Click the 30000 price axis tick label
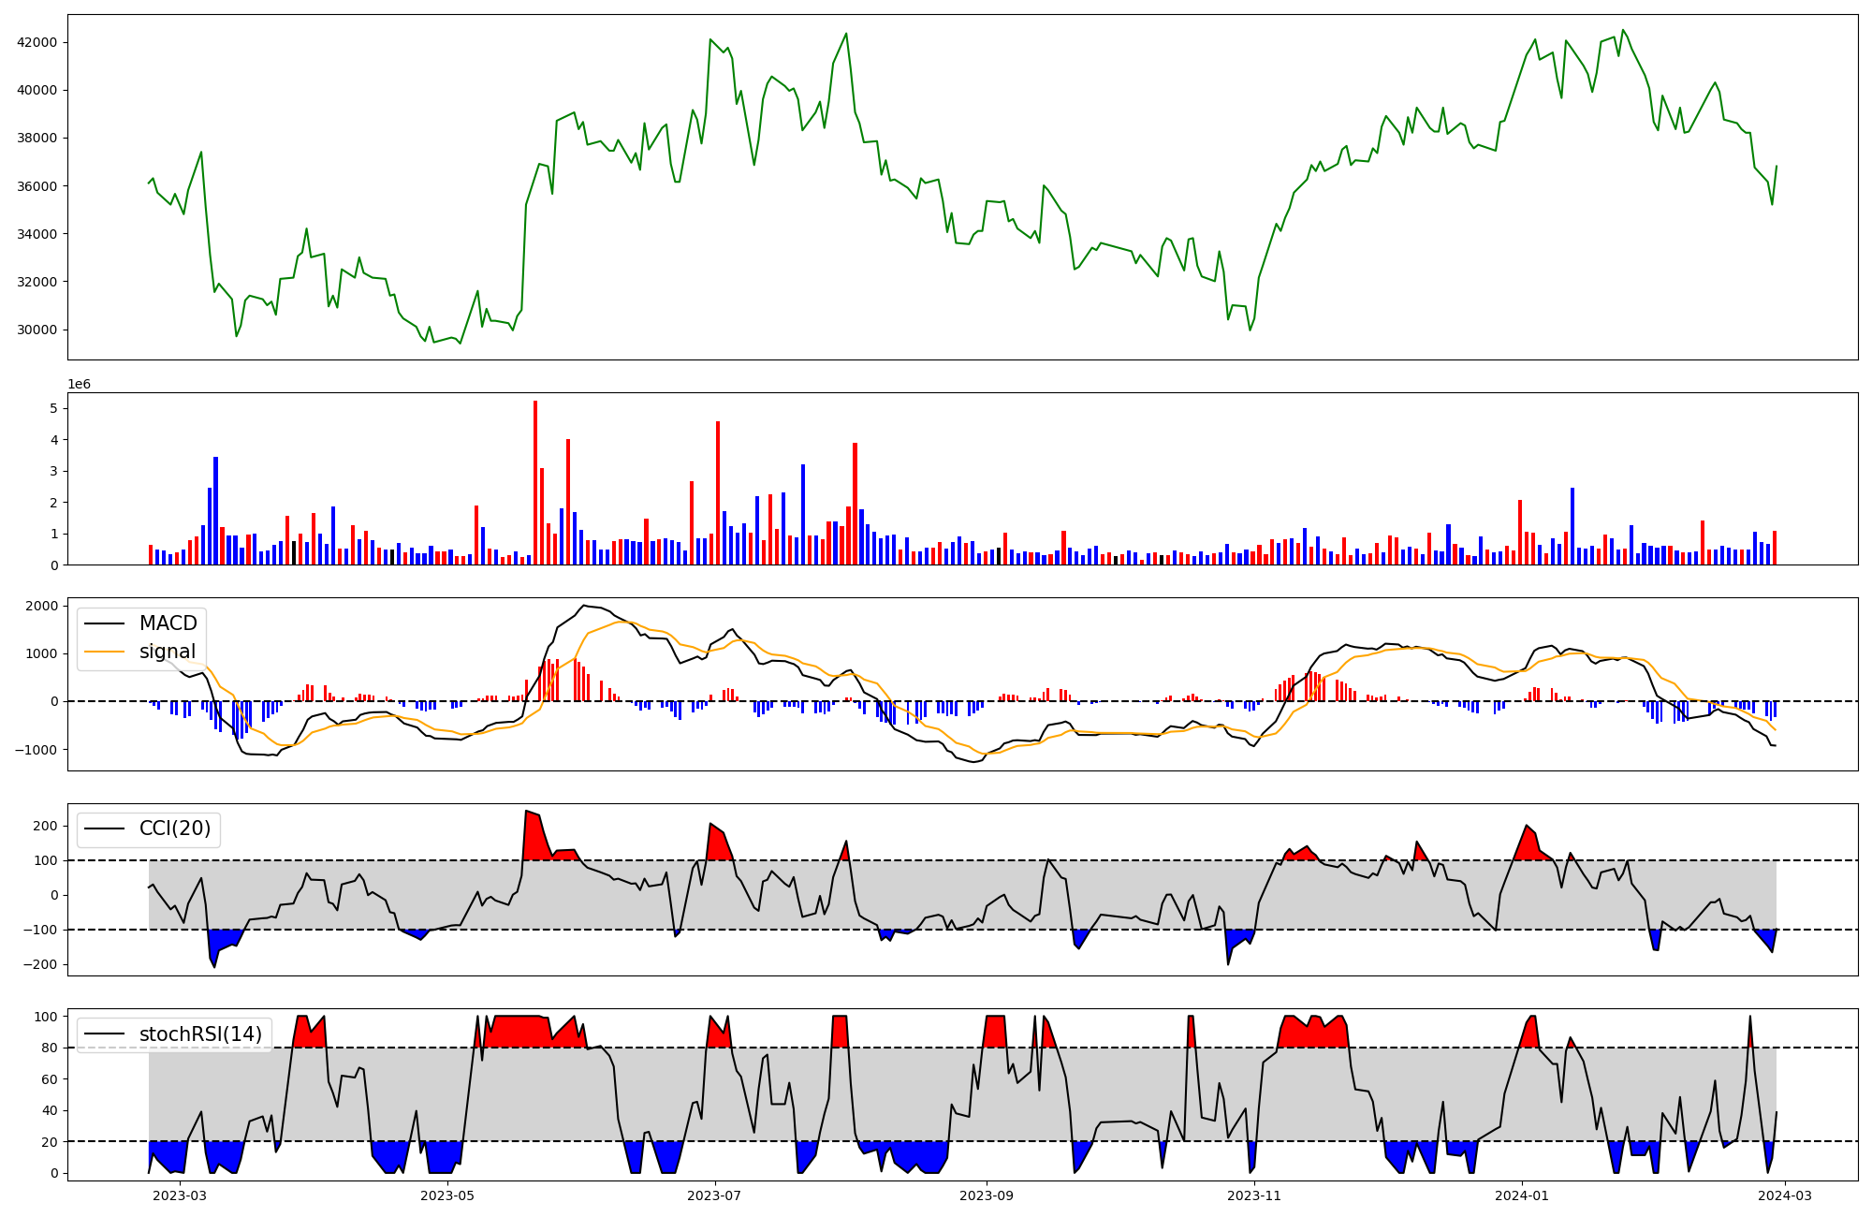 click(x=37, y=330)
